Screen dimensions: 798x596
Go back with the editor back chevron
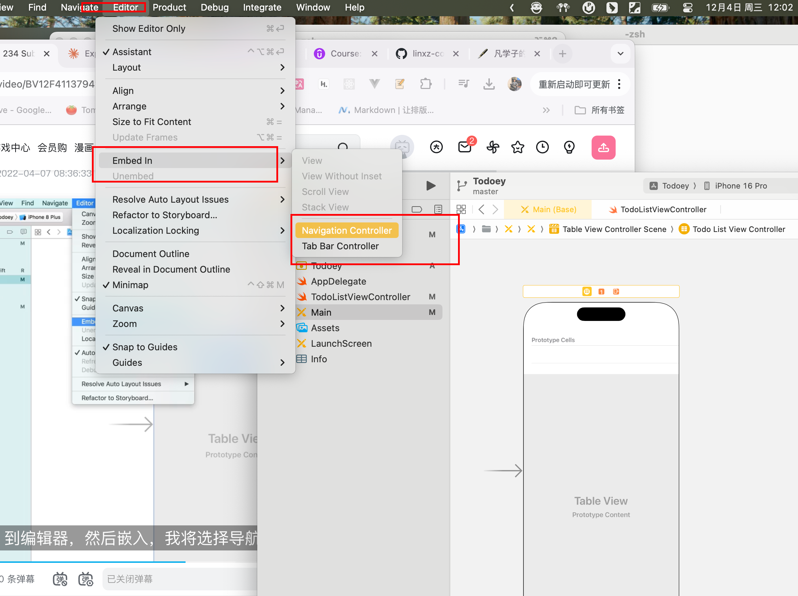pyautogui.click(x=481, y=209)
